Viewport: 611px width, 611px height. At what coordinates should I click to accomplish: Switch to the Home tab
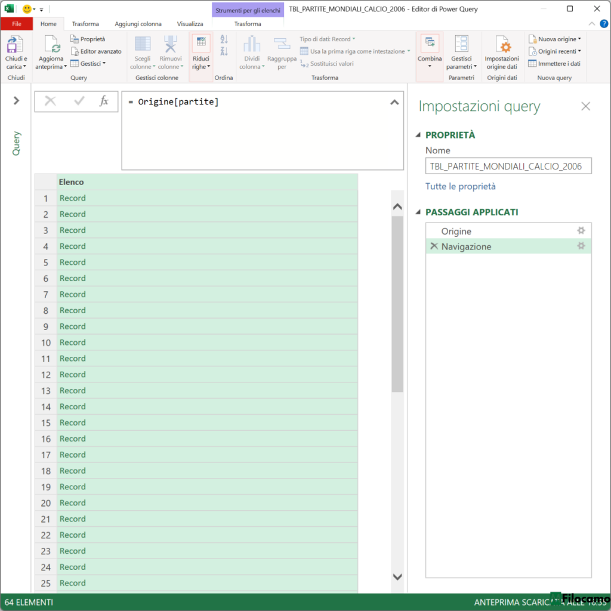(48, 24)
